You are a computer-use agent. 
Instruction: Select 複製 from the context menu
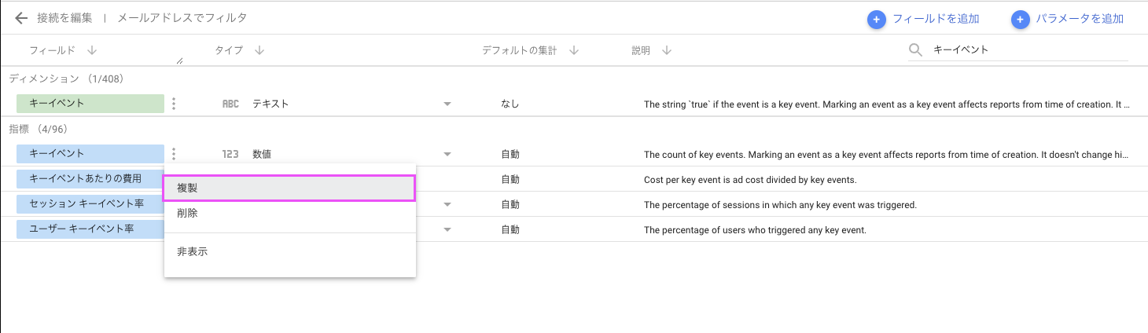coord(289,188)
